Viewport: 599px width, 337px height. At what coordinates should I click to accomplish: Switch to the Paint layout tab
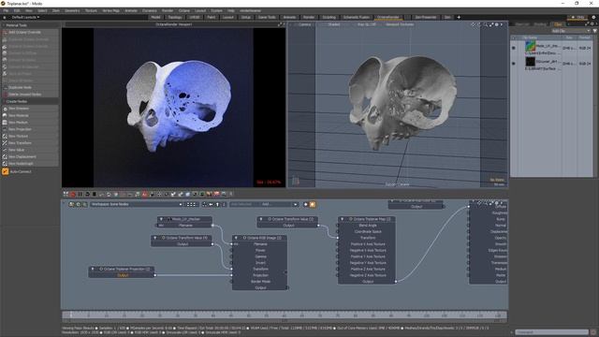pyautogui.click(x=211, y=17)
